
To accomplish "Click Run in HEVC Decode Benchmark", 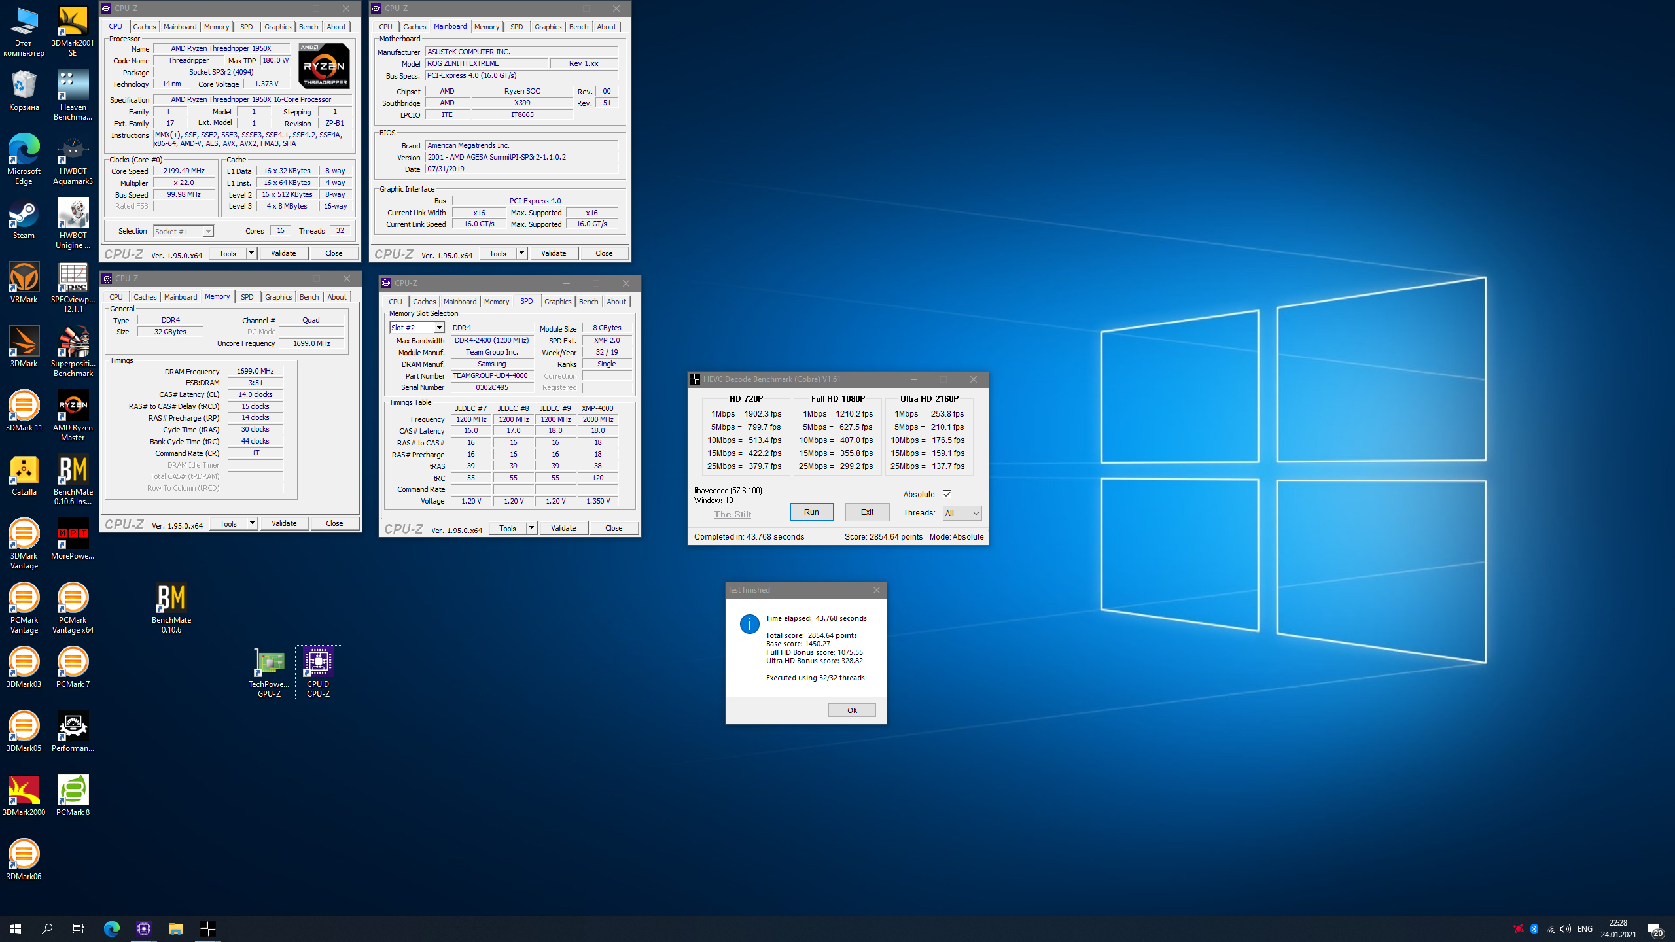I will click(x=811, y=512).
